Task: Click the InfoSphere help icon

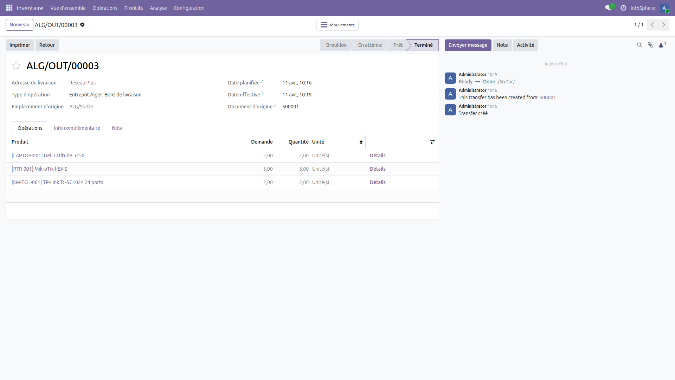Action: (623, 8)
